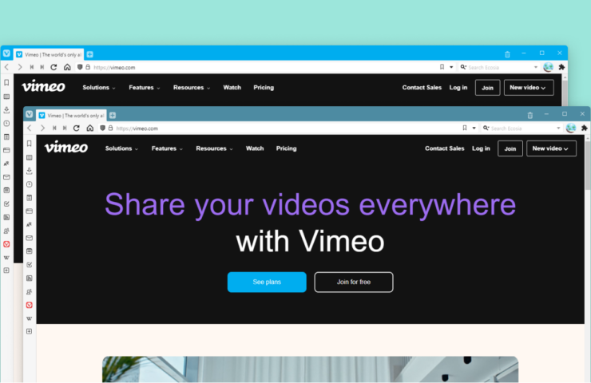Expand Solutions menu in back window Vimeo page

tap(99, 87)
